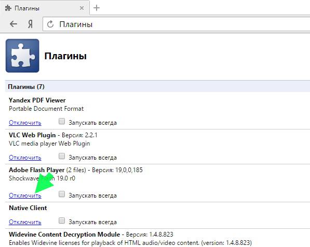Viewport: 310px width, 247px height.
Task: Close the Плагины tab
Action: [82, 8]
